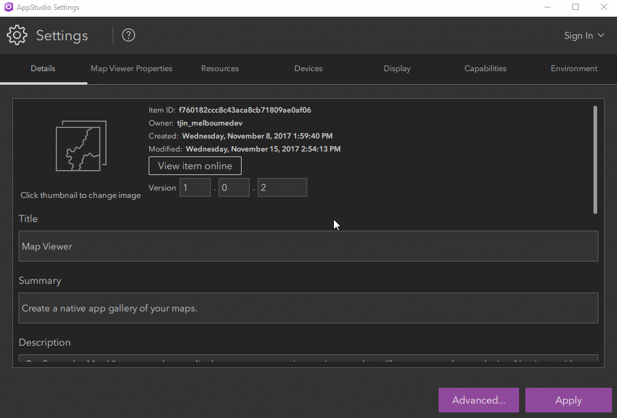Image resolution: width=617 pixels, height=418 pixels.
Task: Close the AppStudio Settings window
Action: (603, 7)
